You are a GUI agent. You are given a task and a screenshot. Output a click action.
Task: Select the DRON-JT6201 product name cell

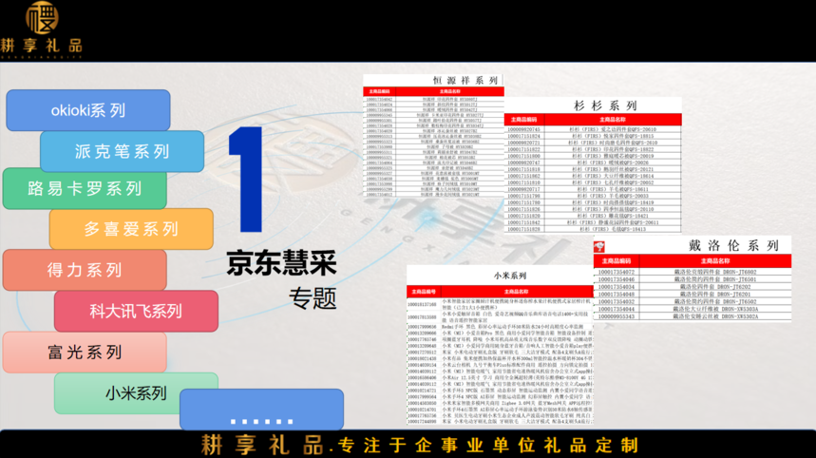715,294
